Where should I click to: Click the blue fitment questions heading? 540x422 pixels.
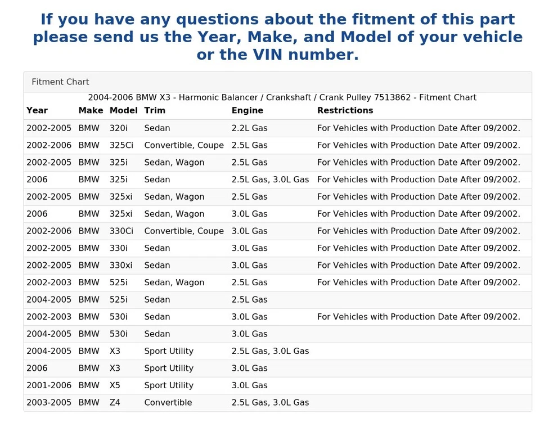tap(277, 37)
